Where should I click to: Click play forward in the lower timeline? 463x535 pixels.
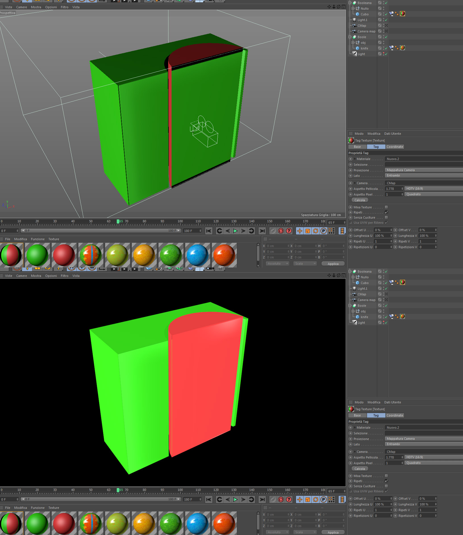[235, 499]
